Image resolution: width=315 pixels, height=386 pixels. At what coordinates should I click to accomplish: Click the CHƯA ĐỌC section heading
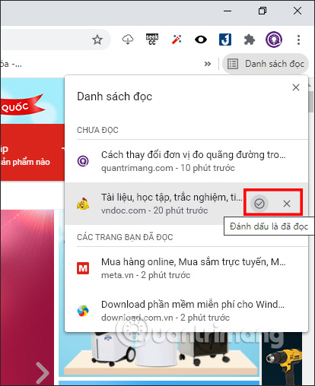click(x=97, y=130)
